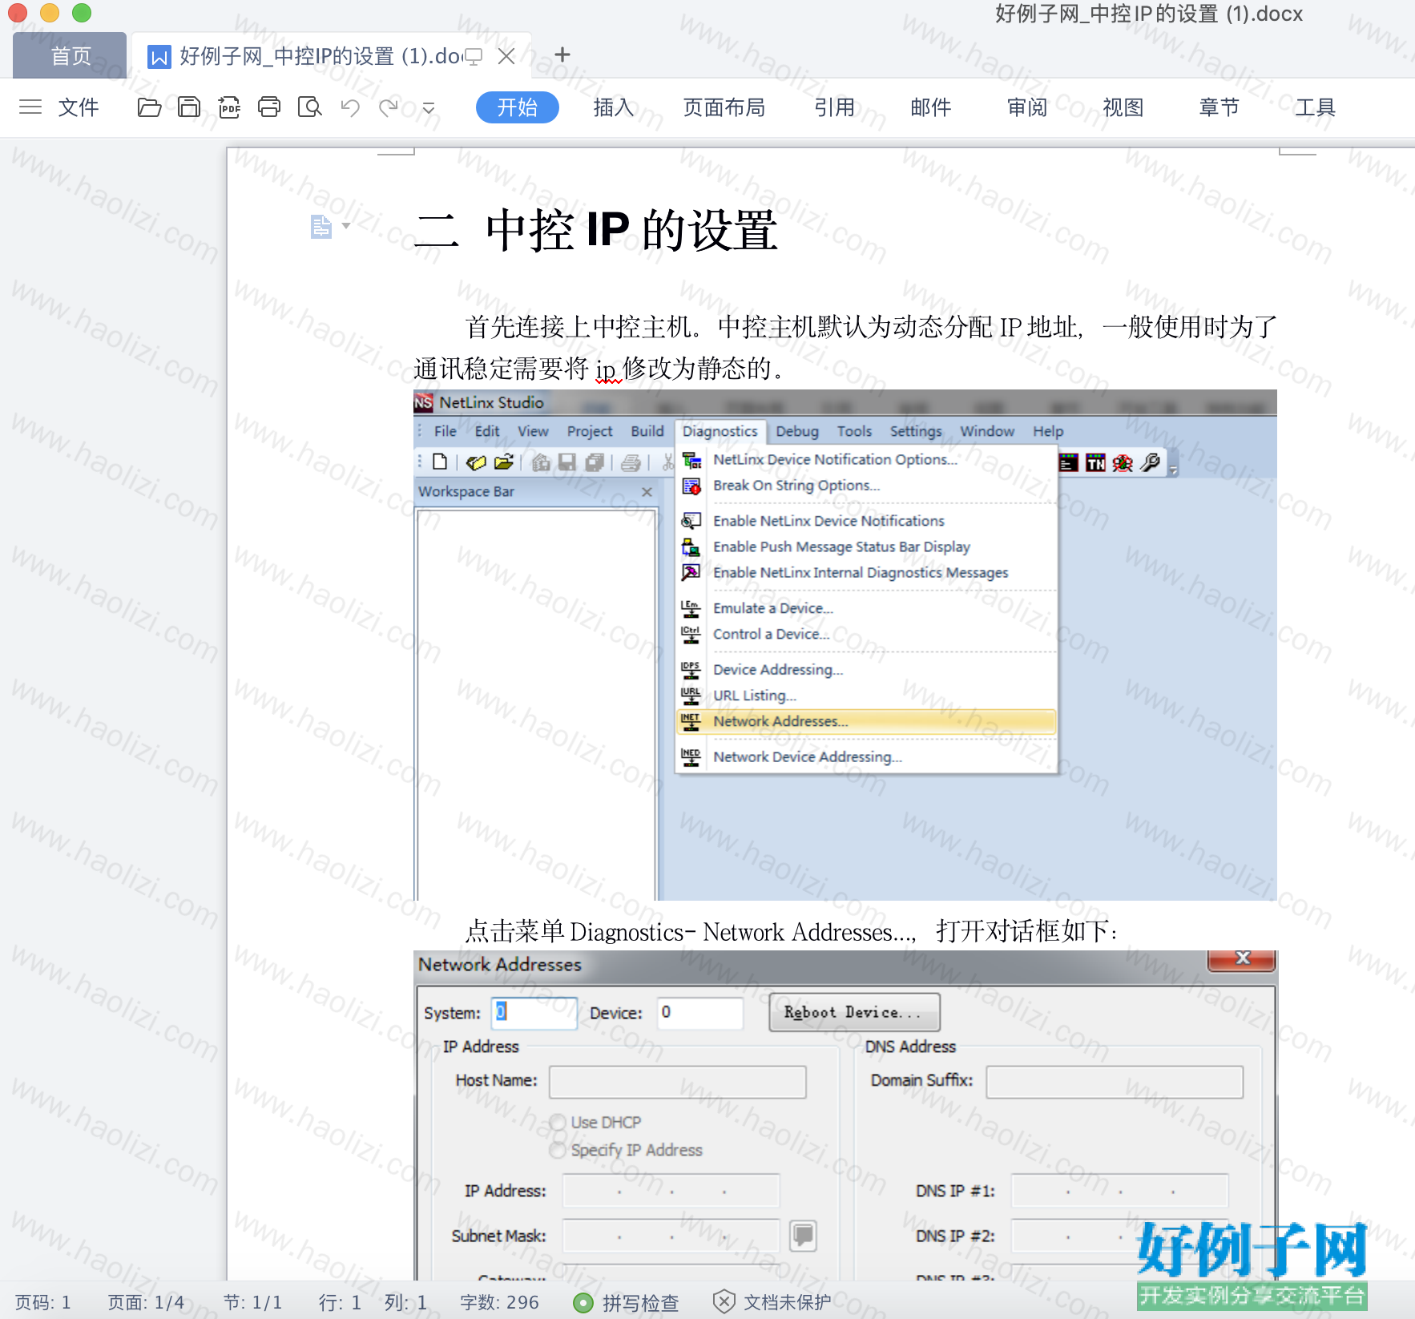This screenshot has height=1319, width=1415.
Task: Click the save document icon
Action: 189,107
